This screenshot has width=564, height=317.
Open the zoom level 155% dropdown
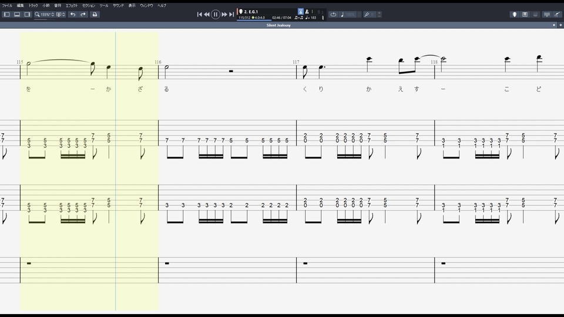[45, 14]
